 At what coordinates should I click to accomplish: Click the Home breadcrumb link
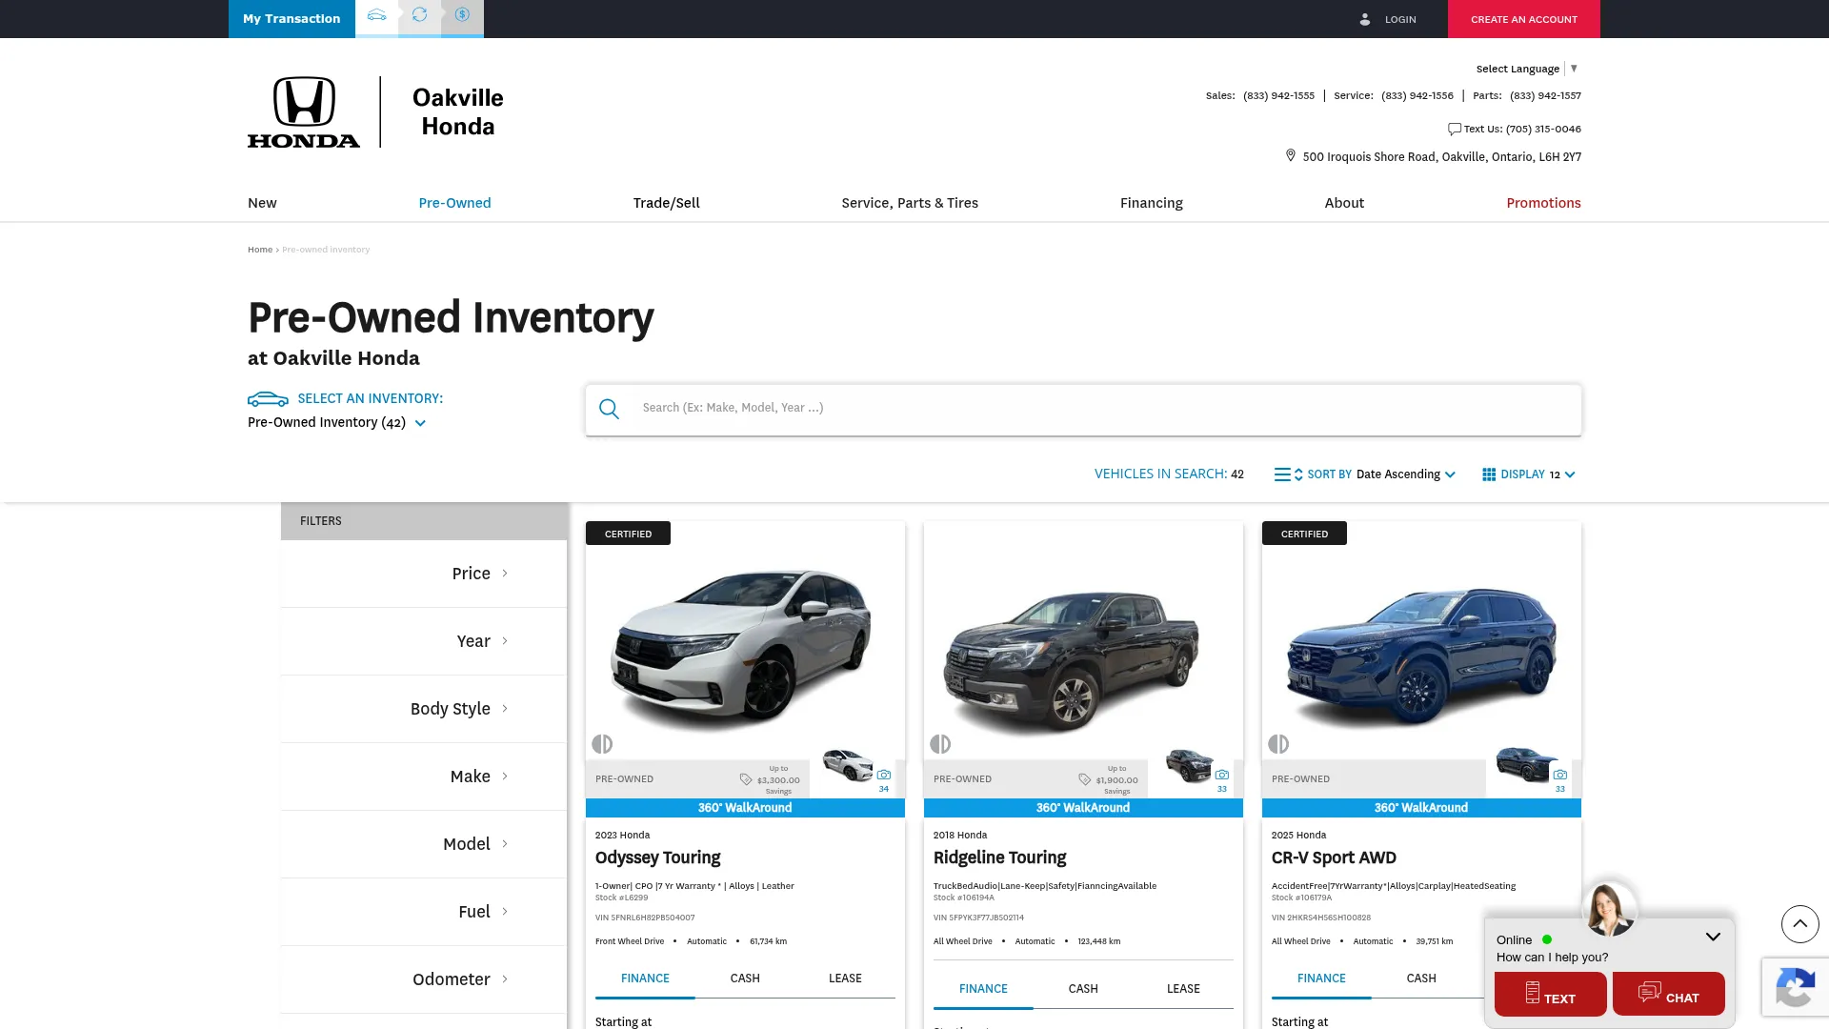(260, 250)
